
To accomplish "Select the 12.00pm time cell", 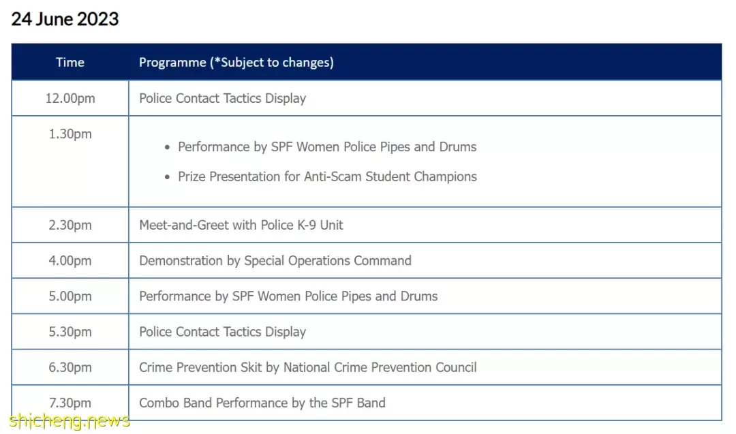I will point(70,98).
